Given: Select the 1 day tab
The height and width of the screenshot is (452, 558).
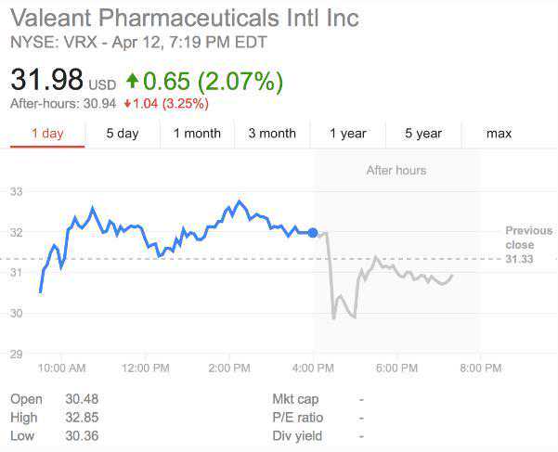Looking at the screenshot, I should pyautogui.click(x=47, y=134).
